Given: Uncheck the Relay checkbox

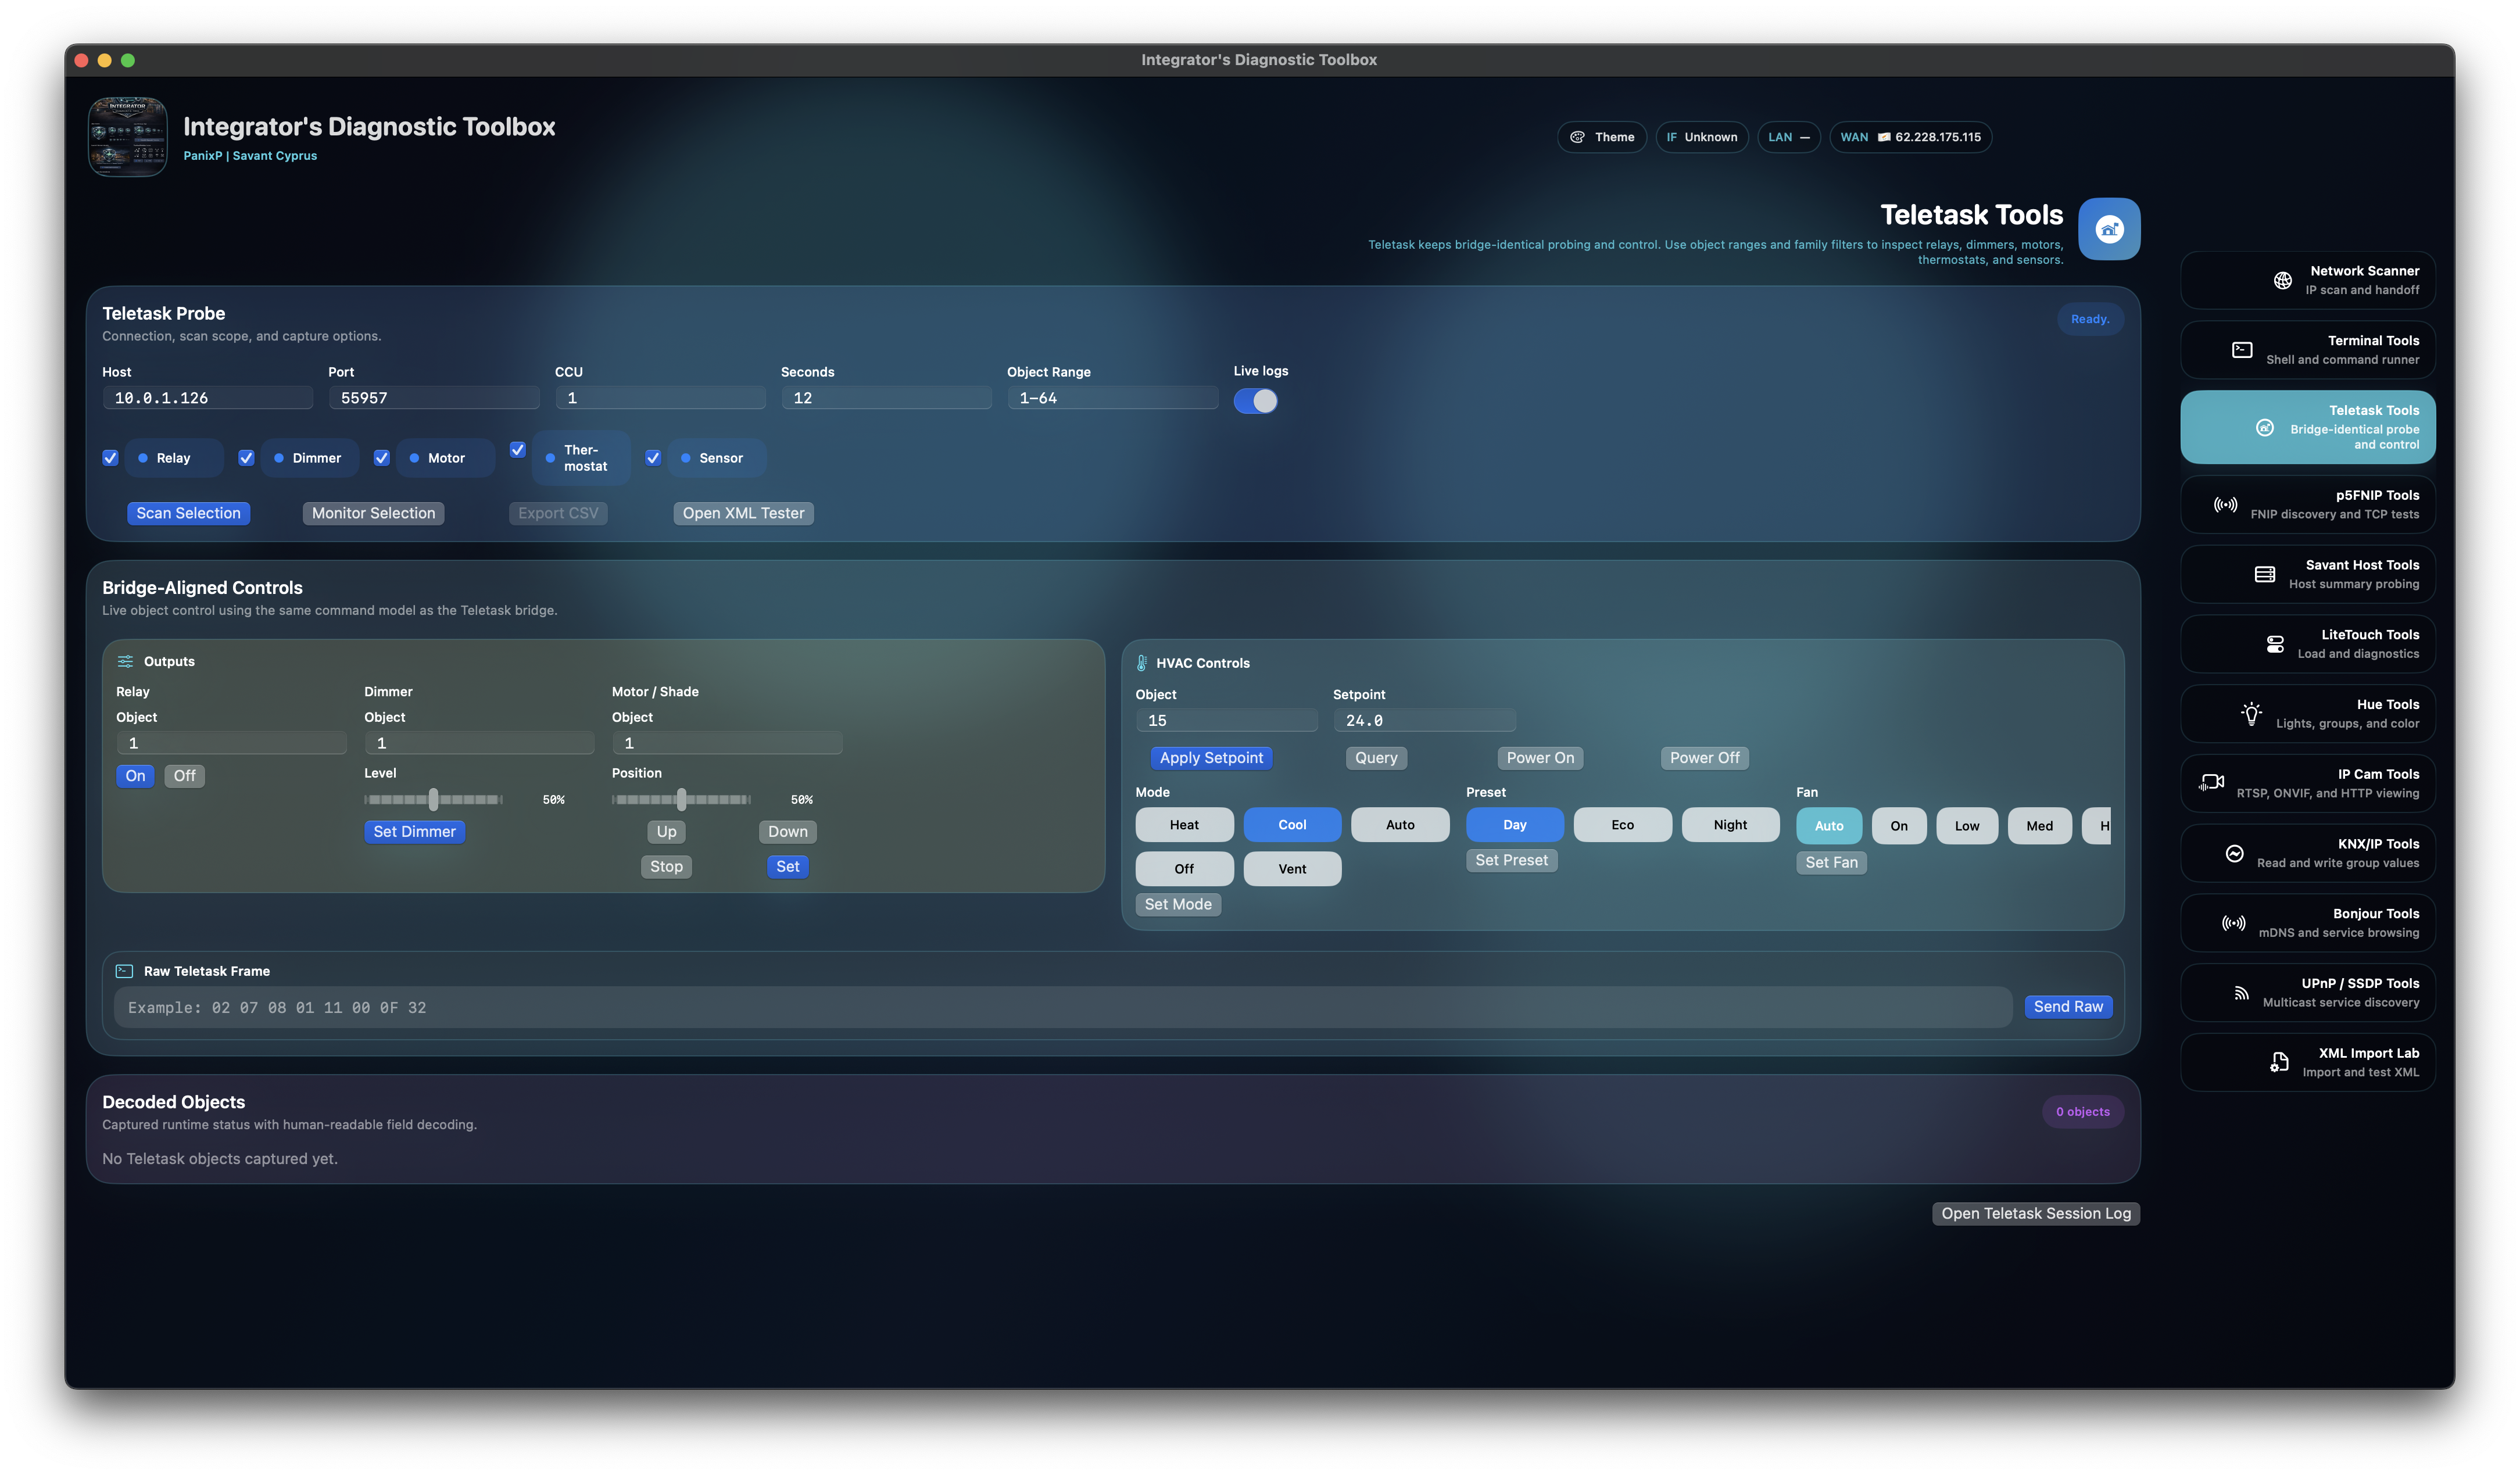Looking at the screenshot, I should click(x=111, y=458).
